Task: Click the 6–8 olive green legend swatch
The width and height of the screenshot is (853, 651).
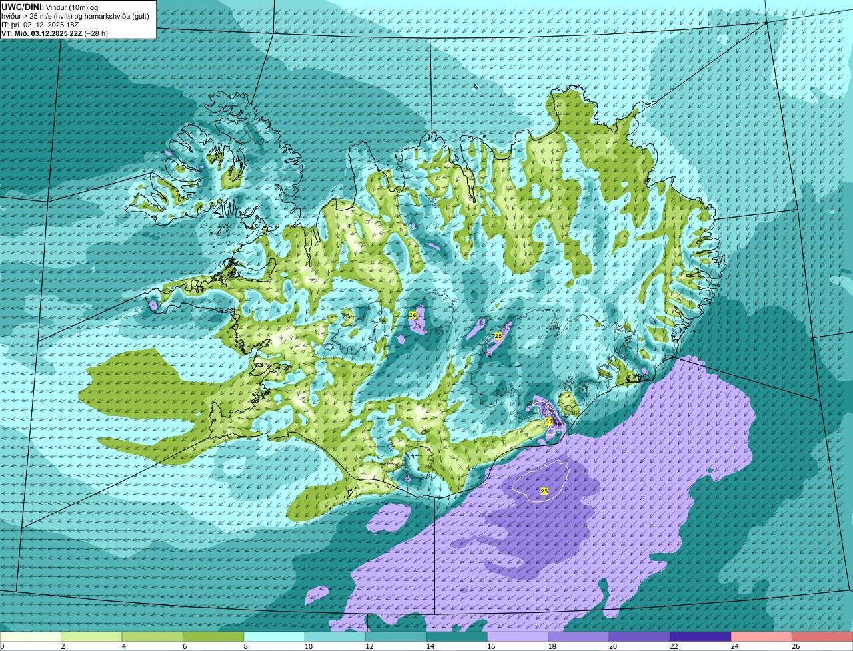Action: pyautogui.click(x=213, y=637)
